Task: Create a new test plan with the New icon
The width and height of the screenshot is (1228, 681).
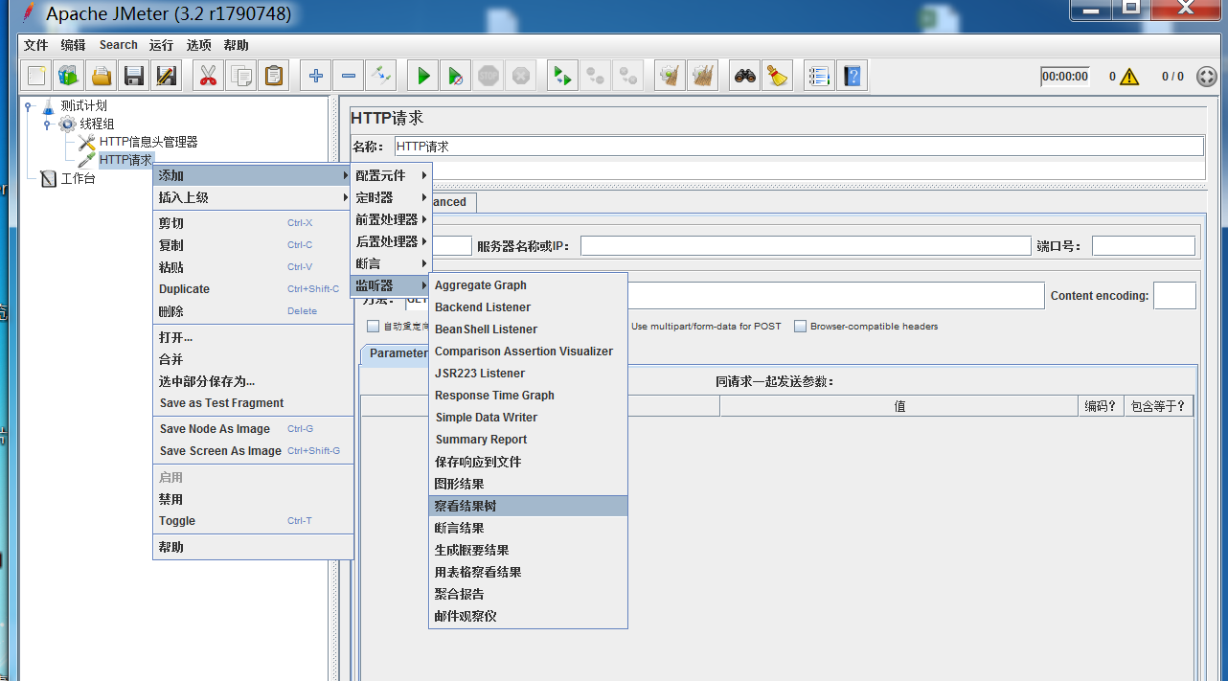Action: (36, 76)
